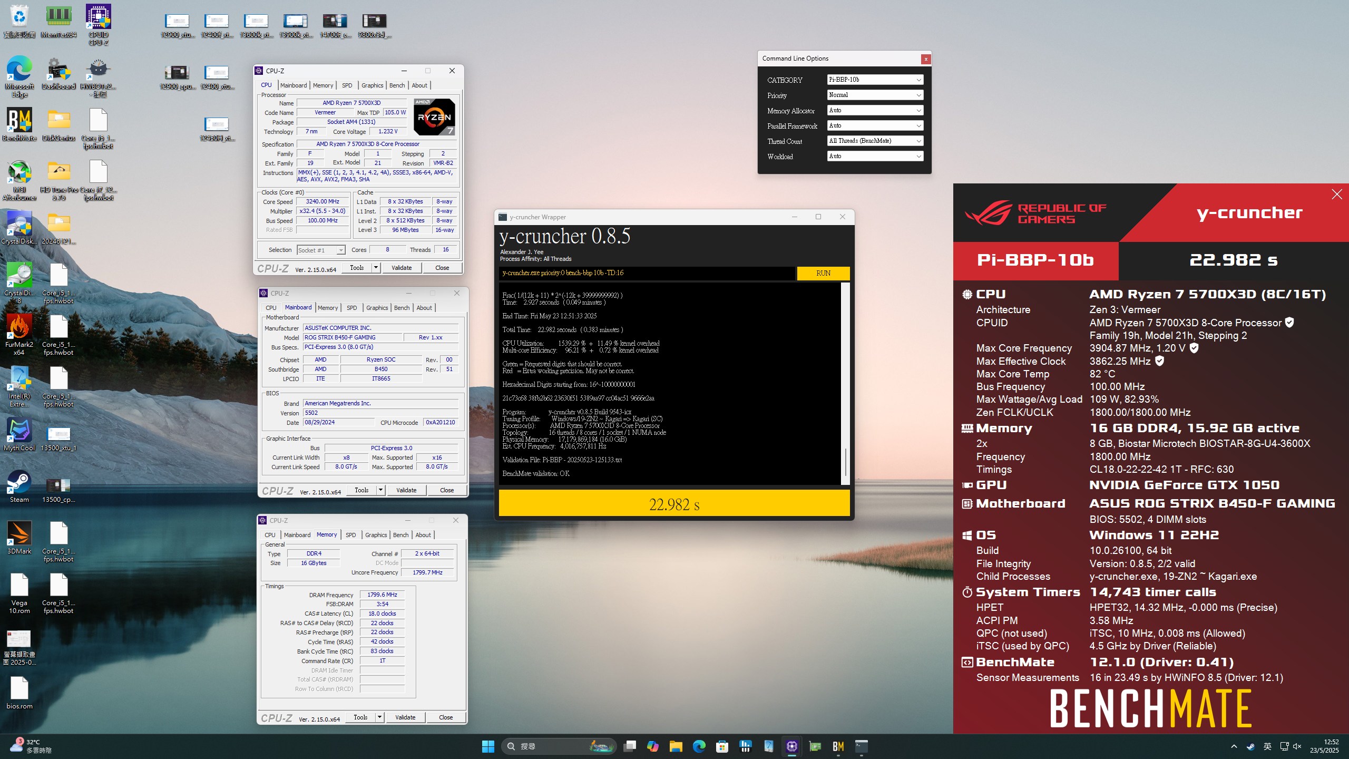Switch to About tab in Memory CPU-Z window

tap(423, 535)
